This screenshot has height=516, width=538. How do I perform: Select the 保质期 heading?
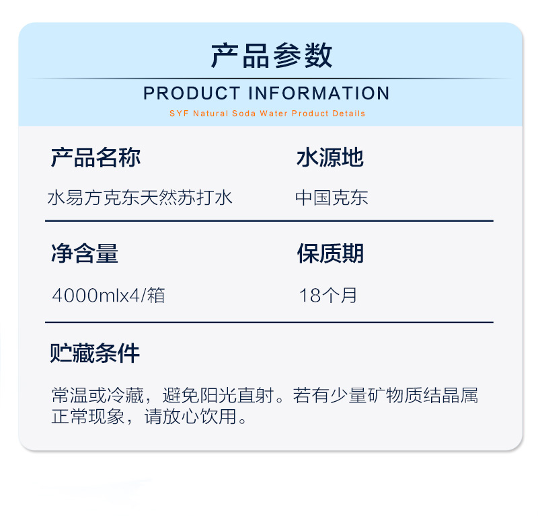pyautogui.click(x=330, y=253)
